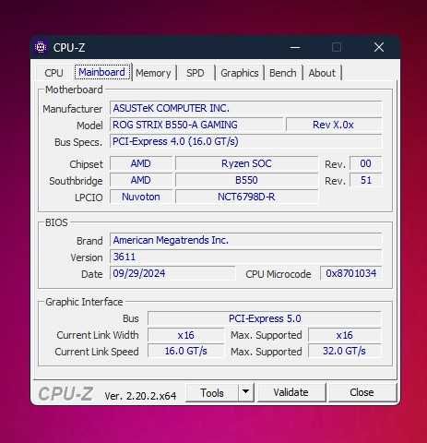The width and height of the screenshot is (427, 443).
Task: Click the AMD chipset vendor value
Action: [x=141, y=163]
